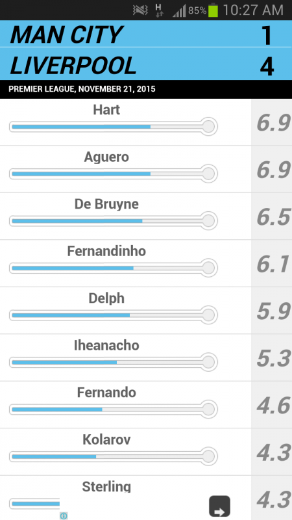
Task: Tap Hart's 6.9 rating score
Action: point(273,123)
